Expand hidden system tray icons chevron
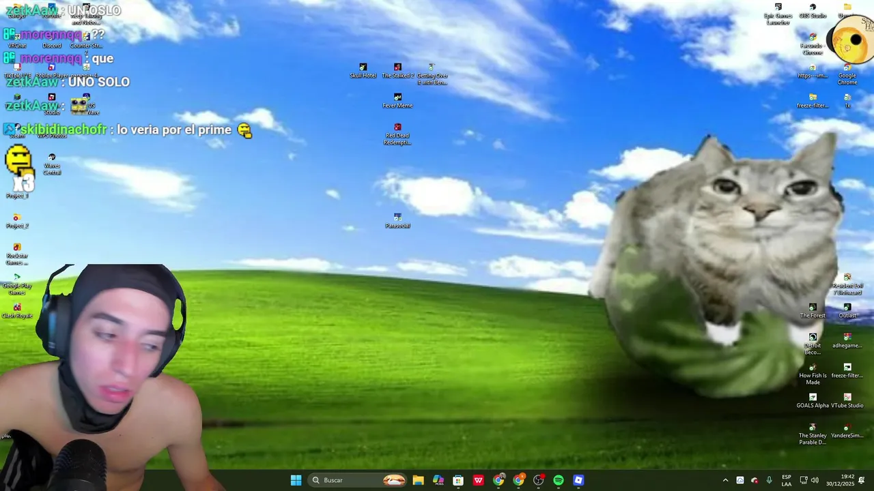 pos(725,480)
